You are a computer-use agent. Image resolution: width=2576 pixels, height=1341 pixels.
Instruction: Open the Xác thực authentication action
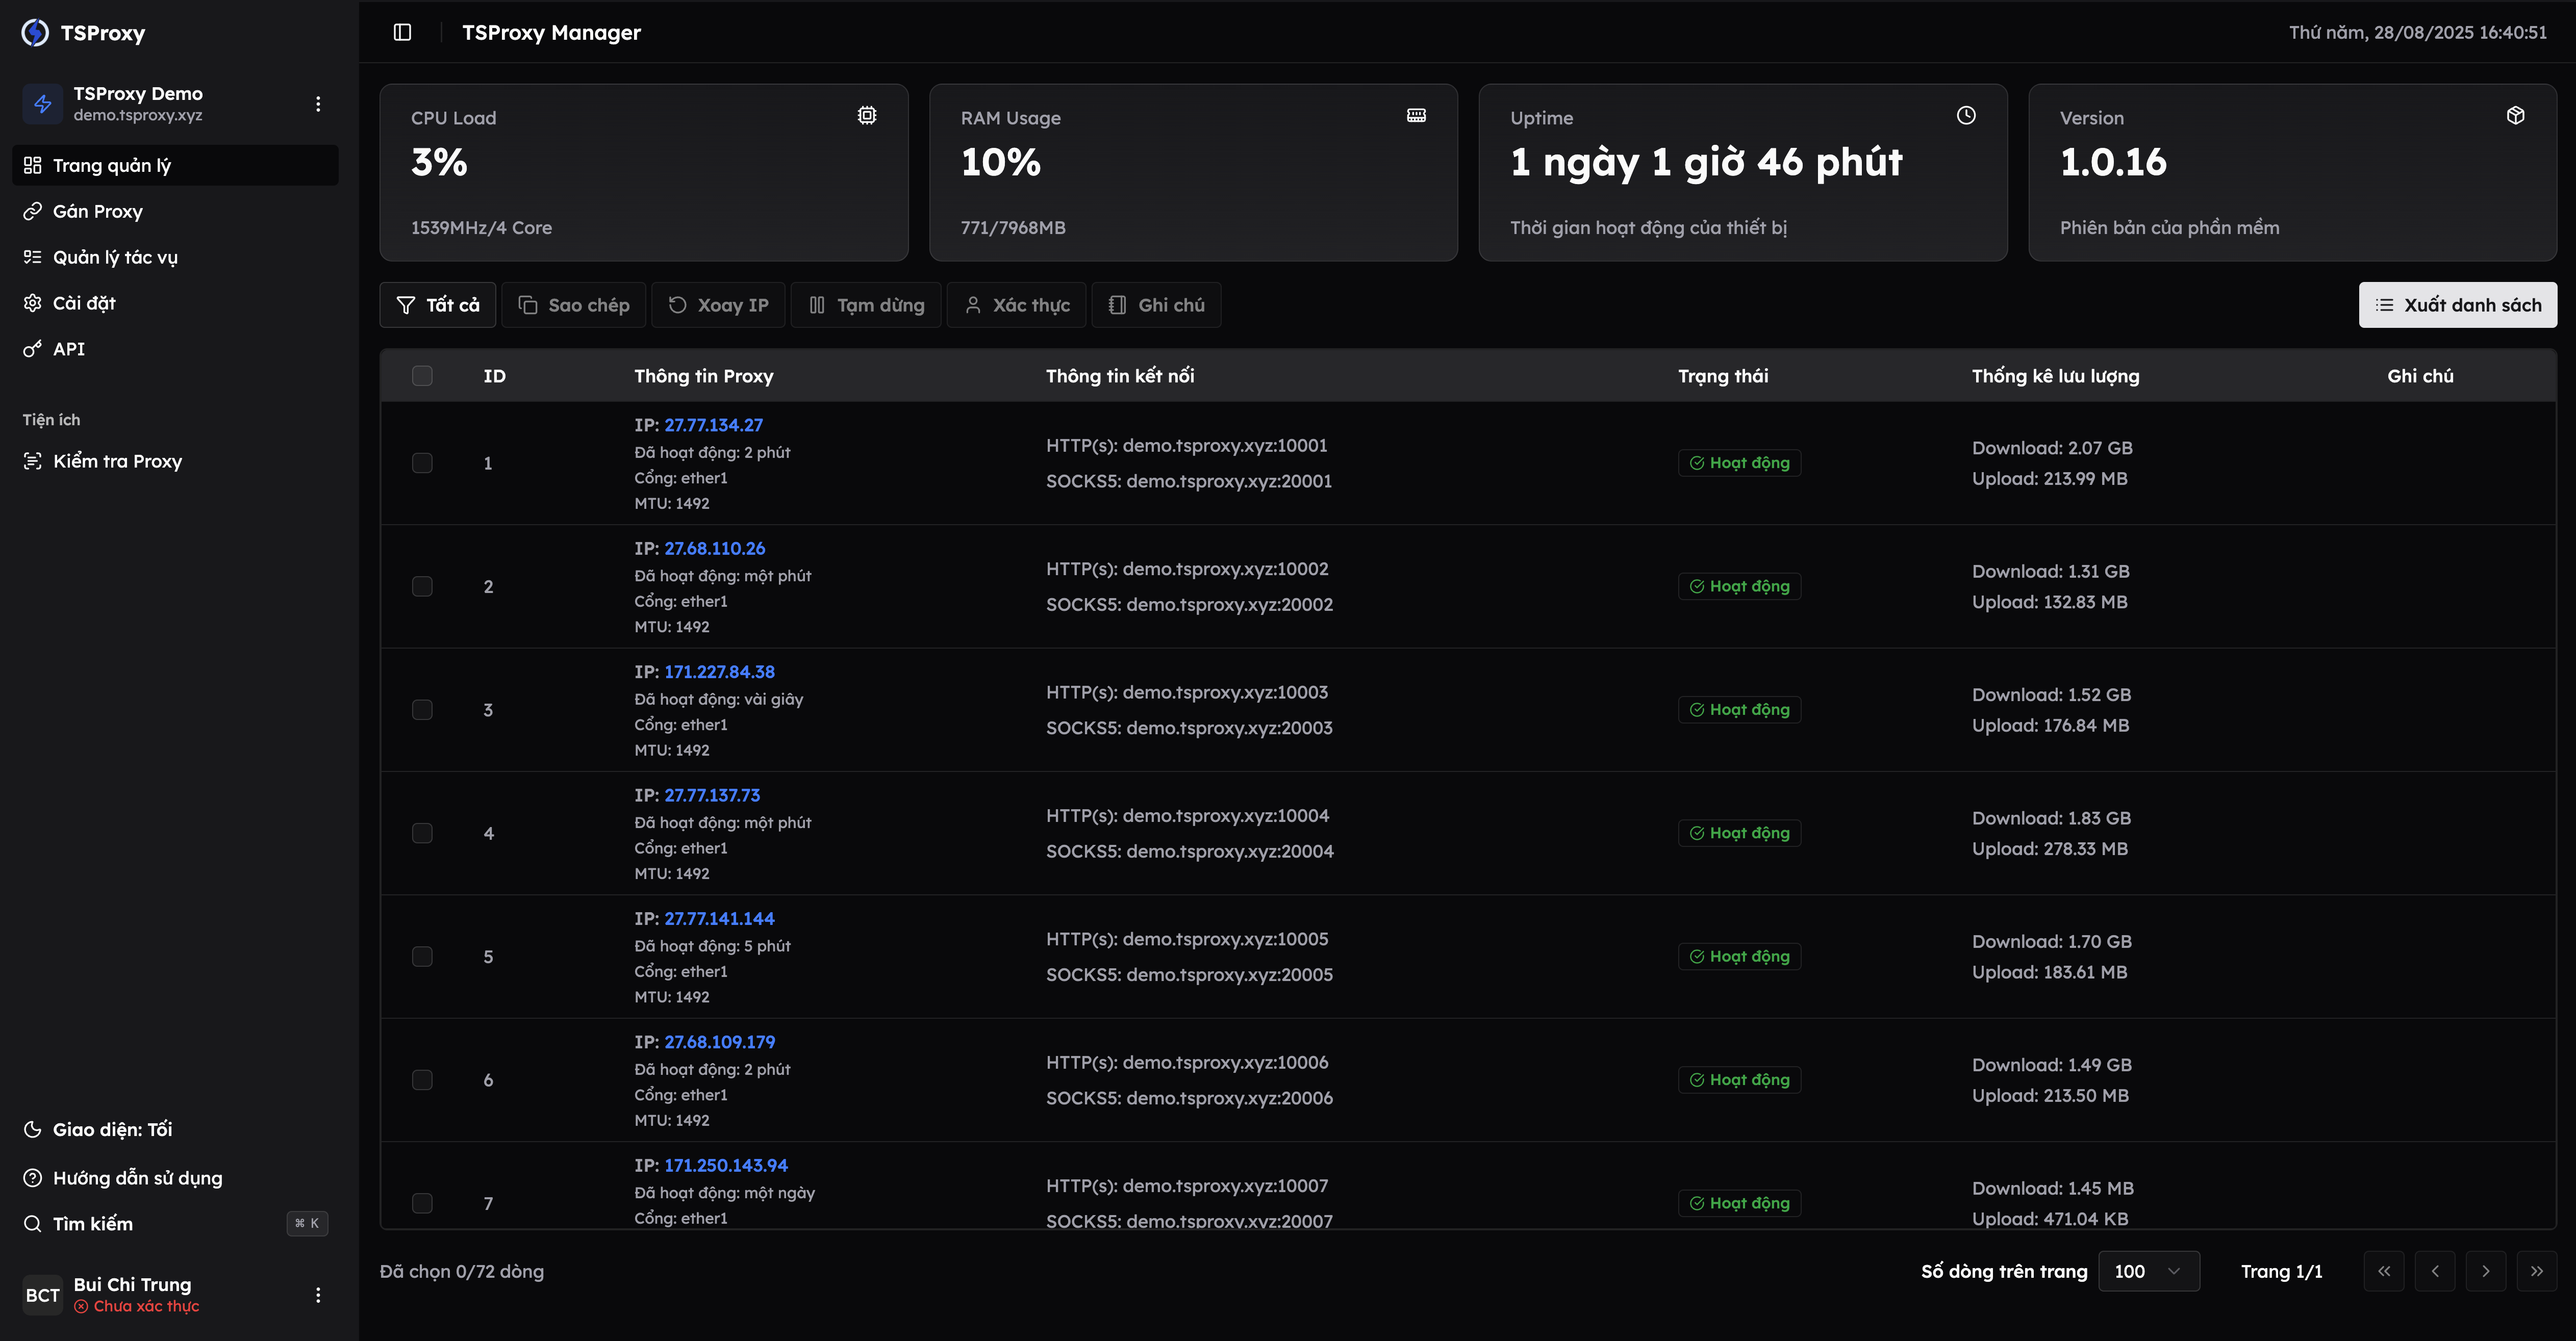pyautogui.click(x=1016, y=305)
